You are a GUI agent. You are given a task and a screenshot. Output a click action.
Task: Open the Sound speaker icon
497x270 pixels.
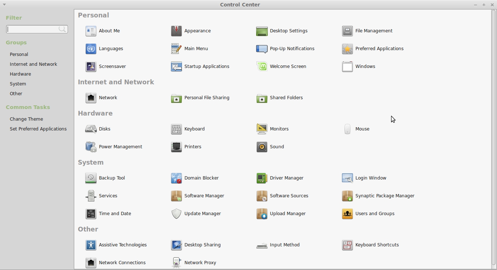[262, 147]
